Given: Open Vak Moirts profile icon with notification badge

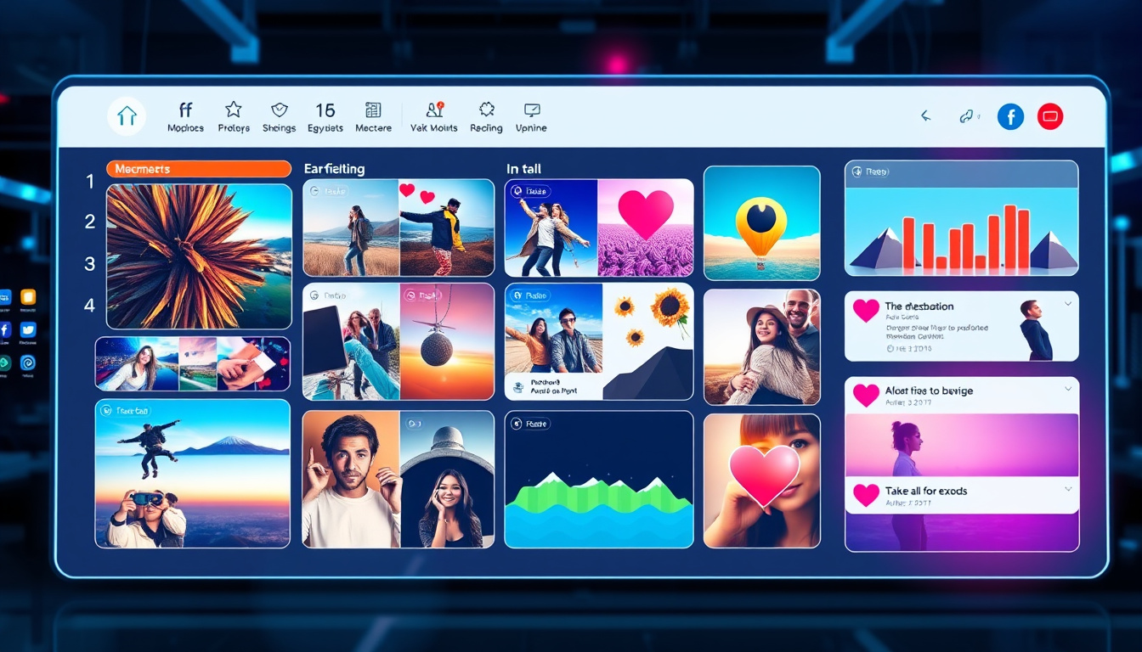Looking at the screenshot, I should coord(434,110).
